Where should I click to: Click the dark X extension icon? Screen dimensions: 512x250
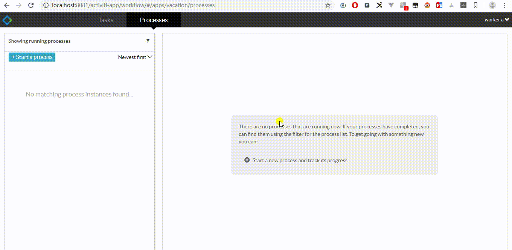(367, 6)
